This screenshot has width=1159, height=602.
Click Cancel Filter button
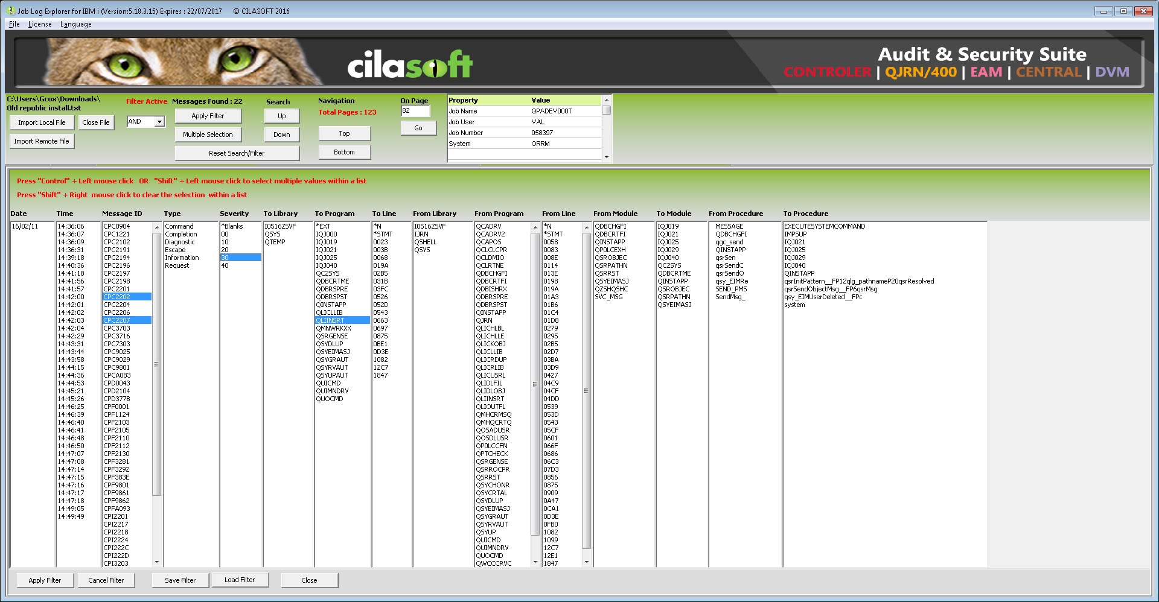[106, 580]
